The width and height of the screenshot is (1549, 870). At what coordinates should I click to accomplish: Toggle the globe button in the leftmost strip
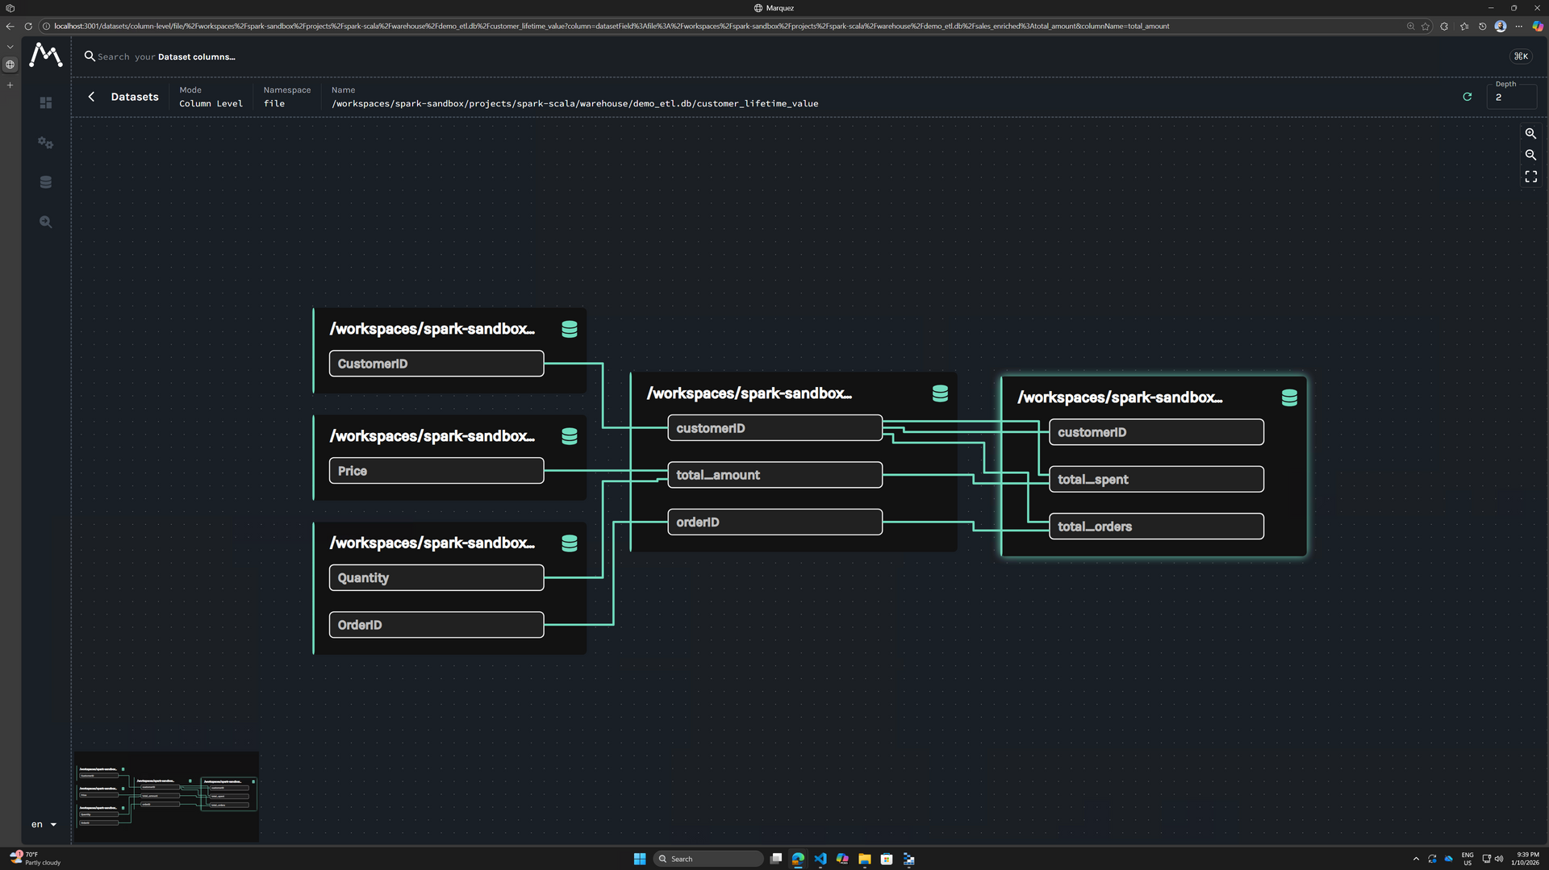tap(10, 65)
